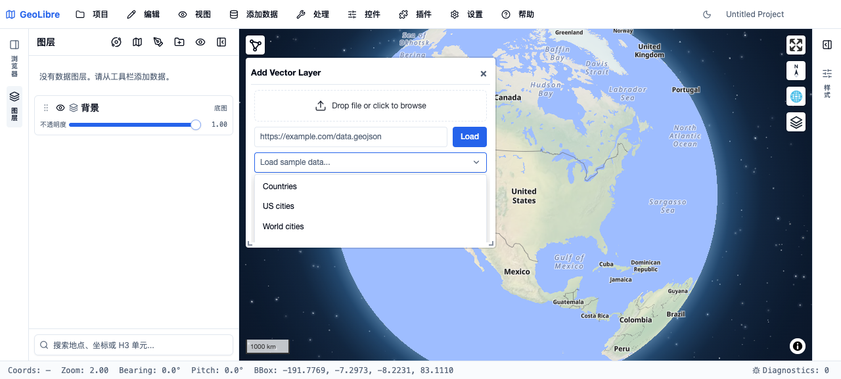The width and height of the screenshot is (841, 379).
Task: Expand the right-side panel
Action: (827, 45)
